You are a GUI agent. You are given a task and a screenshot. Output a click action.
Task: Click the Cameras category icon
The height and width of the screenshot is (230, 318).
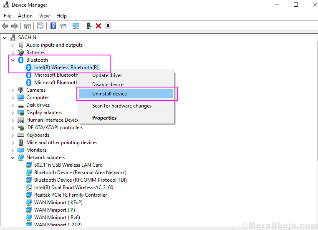point(21,90)
